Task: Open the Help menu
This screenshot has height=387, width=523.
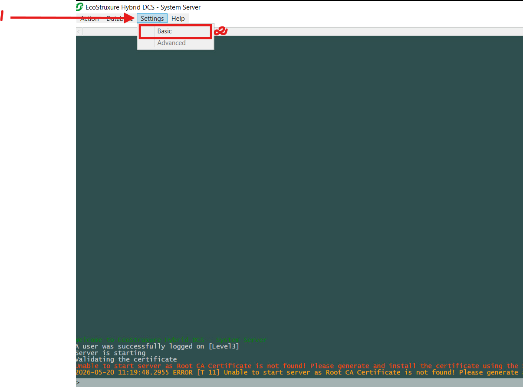Action: (x=178, y=19)
